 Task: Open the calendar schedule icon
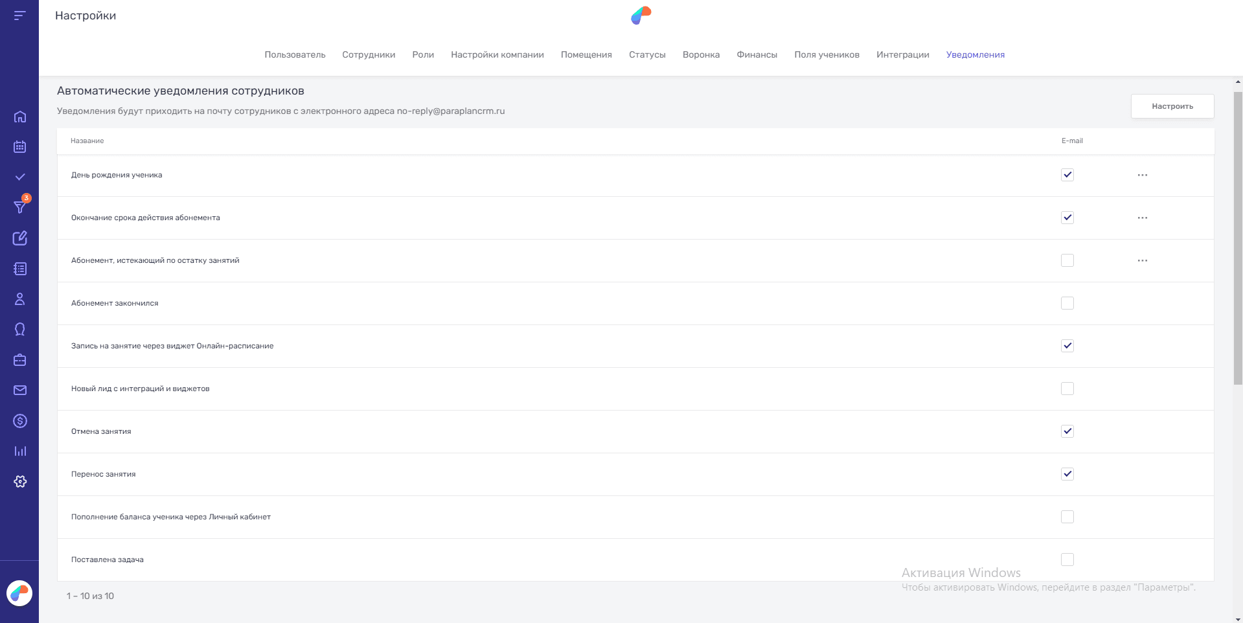coord(20,147)
